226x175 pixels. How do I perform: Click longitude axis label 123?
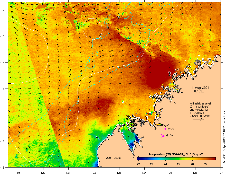[119, 172]
